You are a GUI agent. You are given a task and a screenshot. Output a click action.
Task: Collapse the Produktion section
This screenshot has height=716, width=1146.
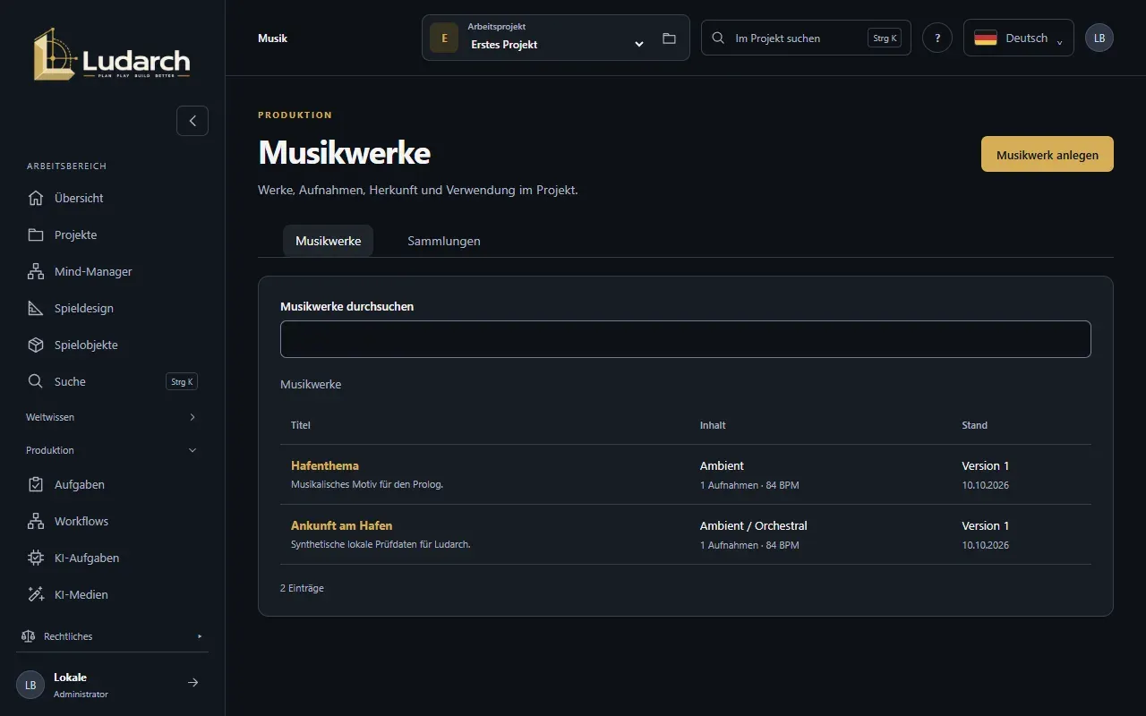tap(112, 450)
